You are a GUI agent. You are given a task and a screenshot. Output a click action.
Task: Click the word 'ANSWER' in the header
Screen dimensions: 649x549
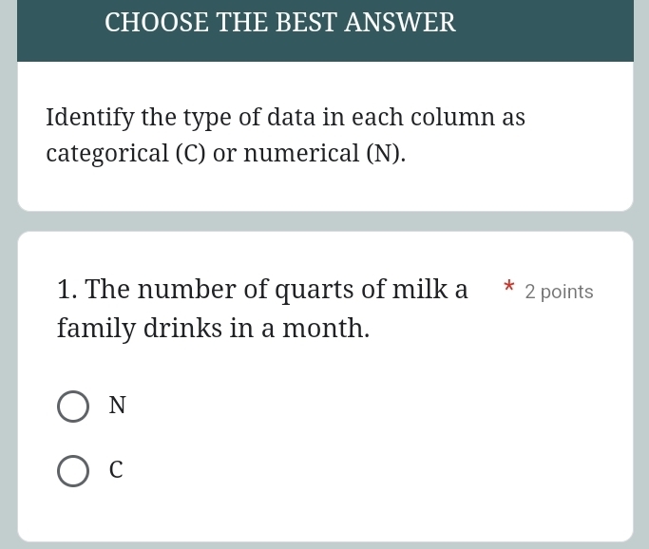coord(399,23)
